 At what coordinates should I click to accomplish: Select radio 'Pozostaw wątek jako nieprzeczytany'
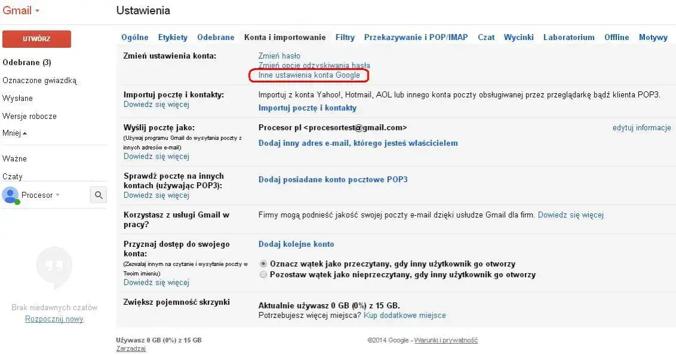pyautogui.click(x=263, y=274)
